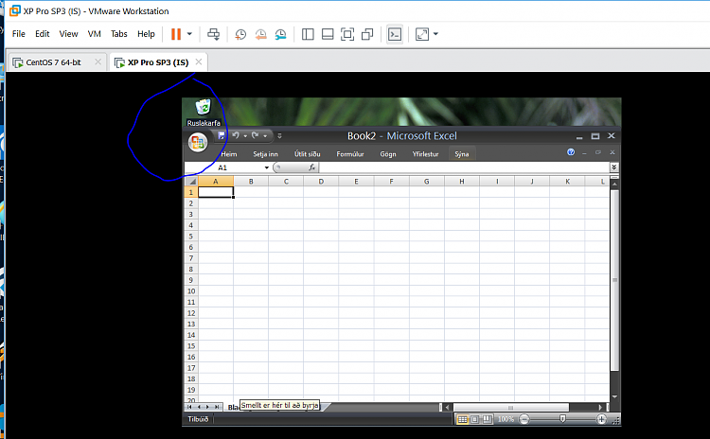Customize Quick Access Toolbar dropdown
The image size is (710, 439).
coord(279,136)
